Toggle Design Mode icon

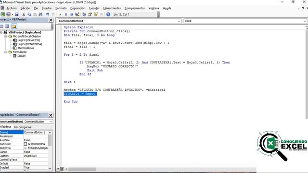click(77, 14)
